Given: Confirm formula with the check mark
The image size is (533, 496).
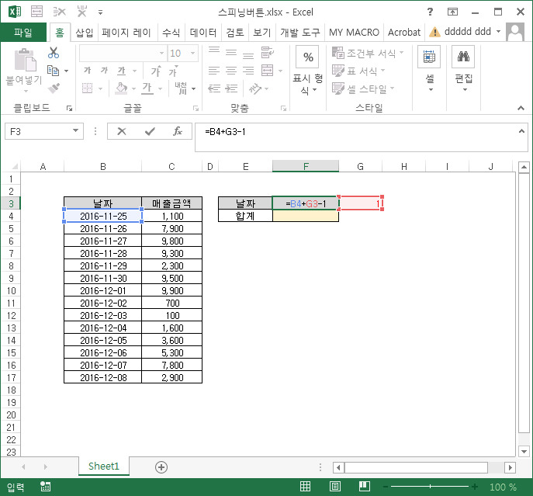Looking at the screenshot, I should [x=150, y=131].
